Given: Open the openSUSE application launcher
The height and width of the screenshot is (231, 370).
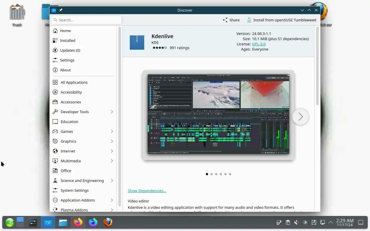Looking at the screenshot, I should [x=10, y=222].
